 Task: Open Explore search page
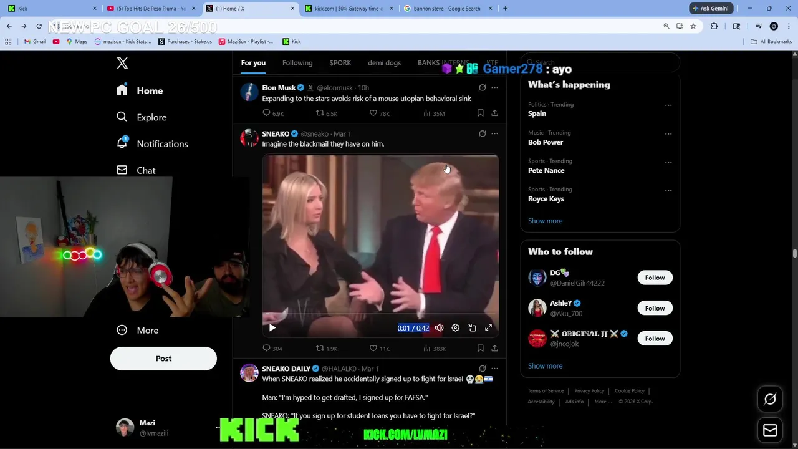tap(142, 117)
